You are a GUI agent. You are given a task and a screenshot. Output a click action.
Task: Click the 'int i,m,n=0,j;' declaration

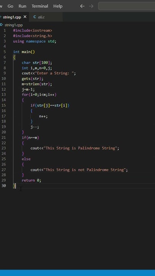(37, 68)
